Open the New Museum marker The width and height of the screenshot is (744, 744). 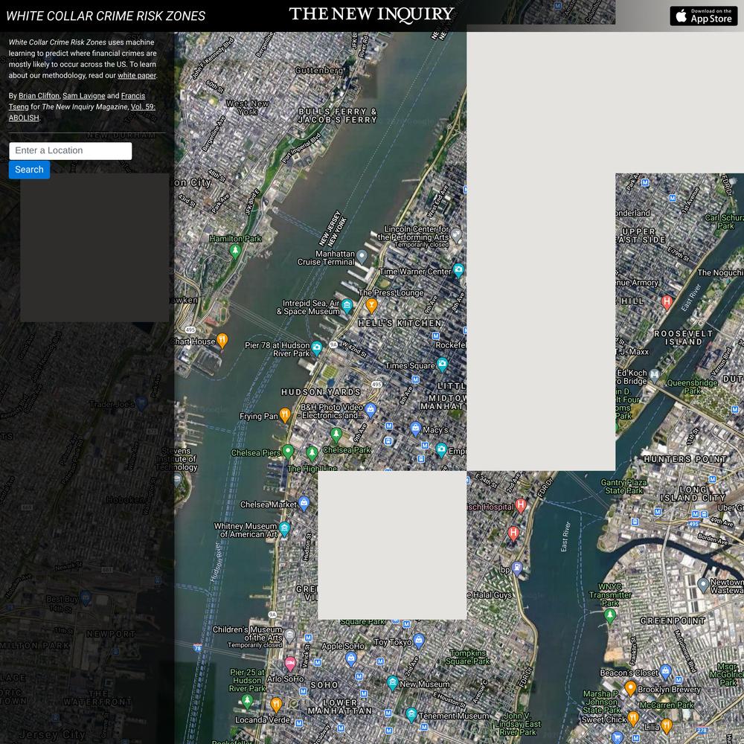point(392,683)
